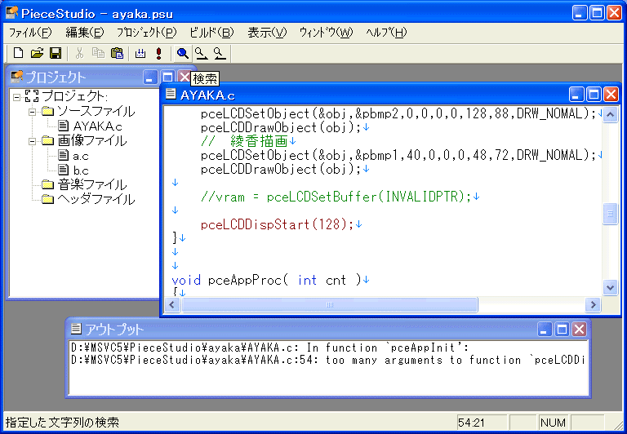Click the Find Previous magnifier icon
The image size is (627, 434).
pyautogui.click(x=220, y=53)
